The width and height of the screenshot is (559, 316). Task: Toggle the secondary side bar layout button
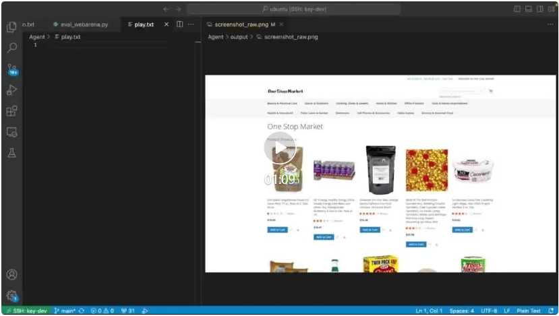pyautogui.click(x=541, y=9)
